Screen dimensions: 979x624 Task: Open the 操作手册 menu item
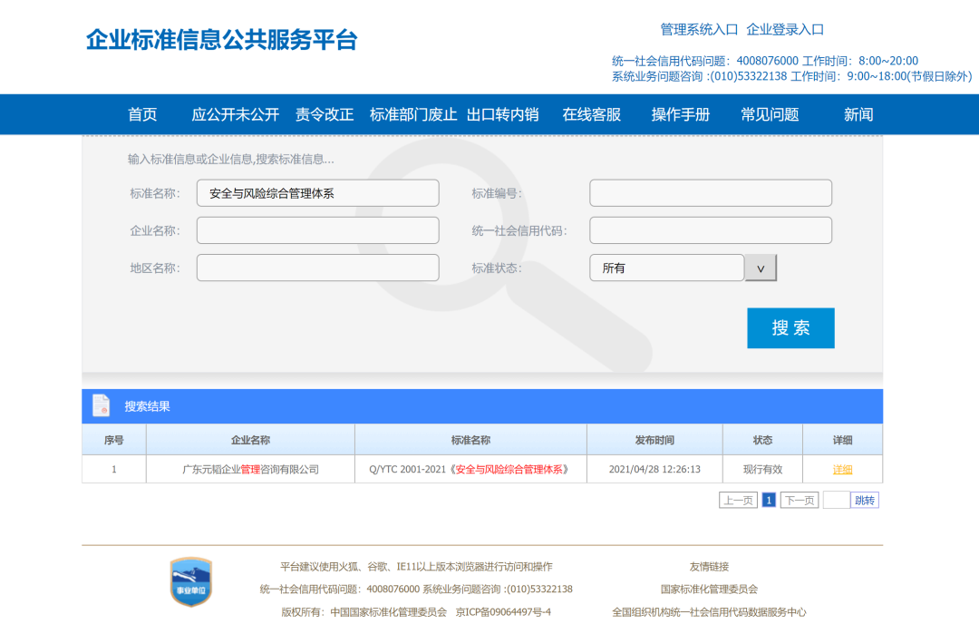tap(680, 114)
